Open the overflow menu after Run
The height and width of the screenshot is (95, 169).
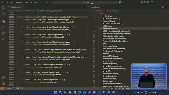[41, 2]
